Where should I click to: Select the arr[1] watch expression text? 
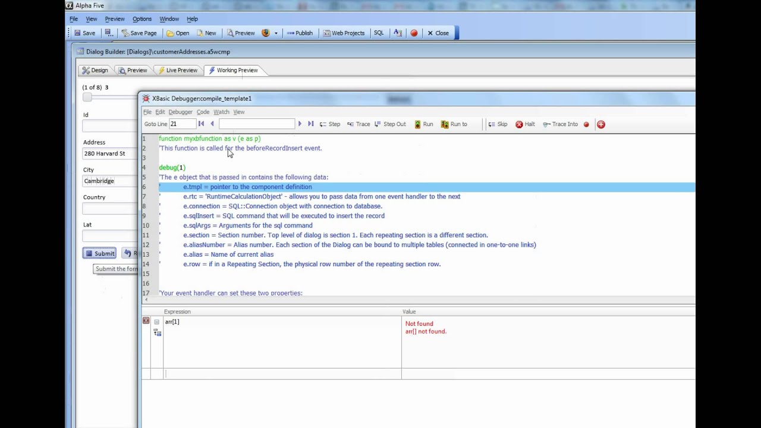(x=172, y=322)
